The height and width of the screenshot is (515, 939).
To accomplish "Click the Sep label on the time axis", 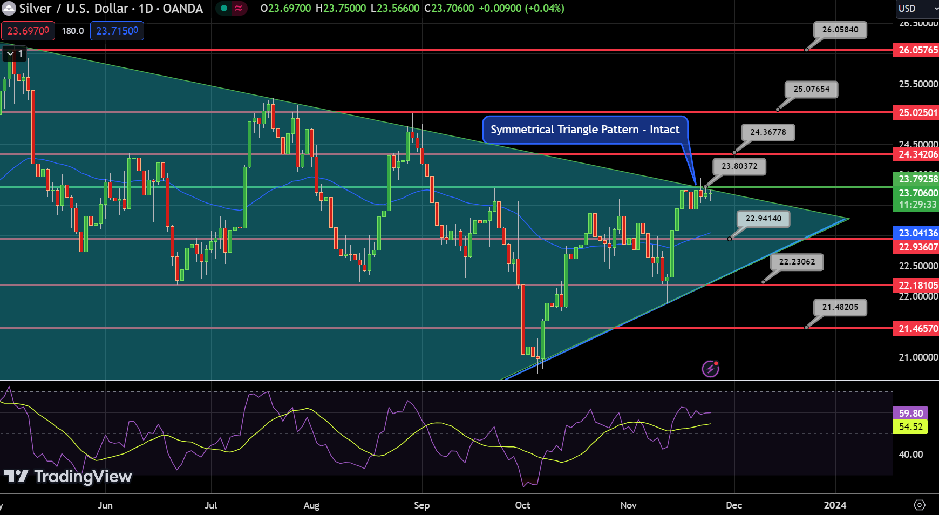I will pyautogui.click(x=421, y=505).
